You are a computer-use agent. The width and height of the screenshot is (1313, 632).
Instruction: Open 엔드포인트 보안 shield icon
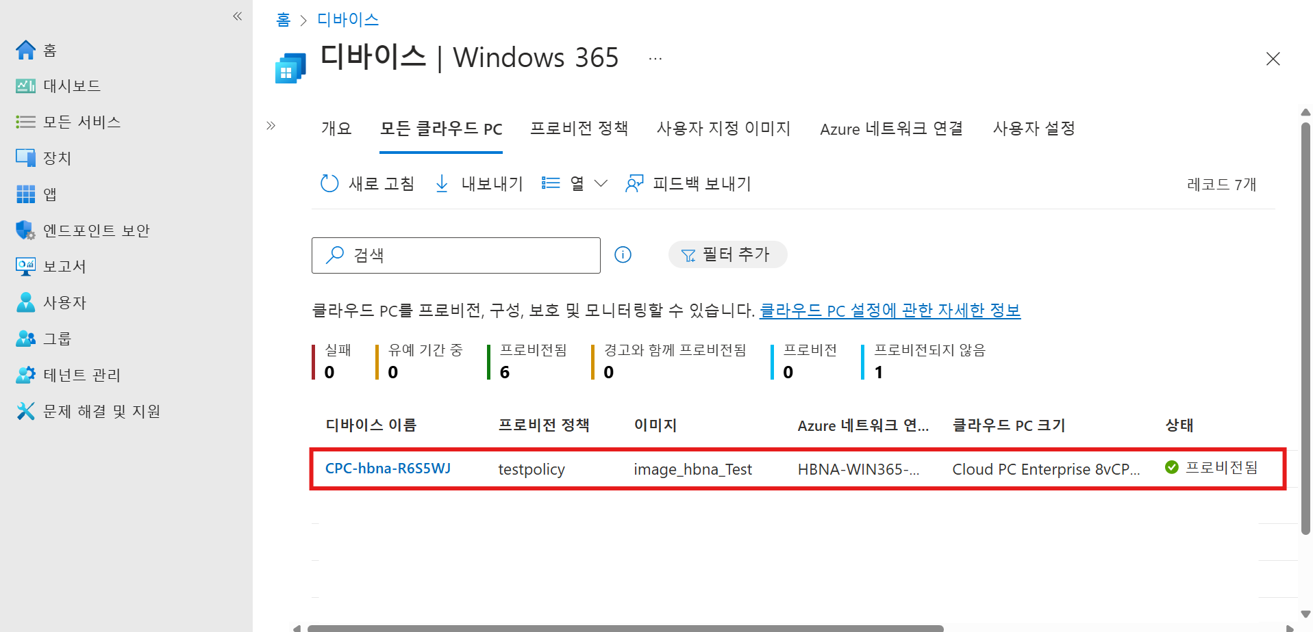click(x=25, y=231)
